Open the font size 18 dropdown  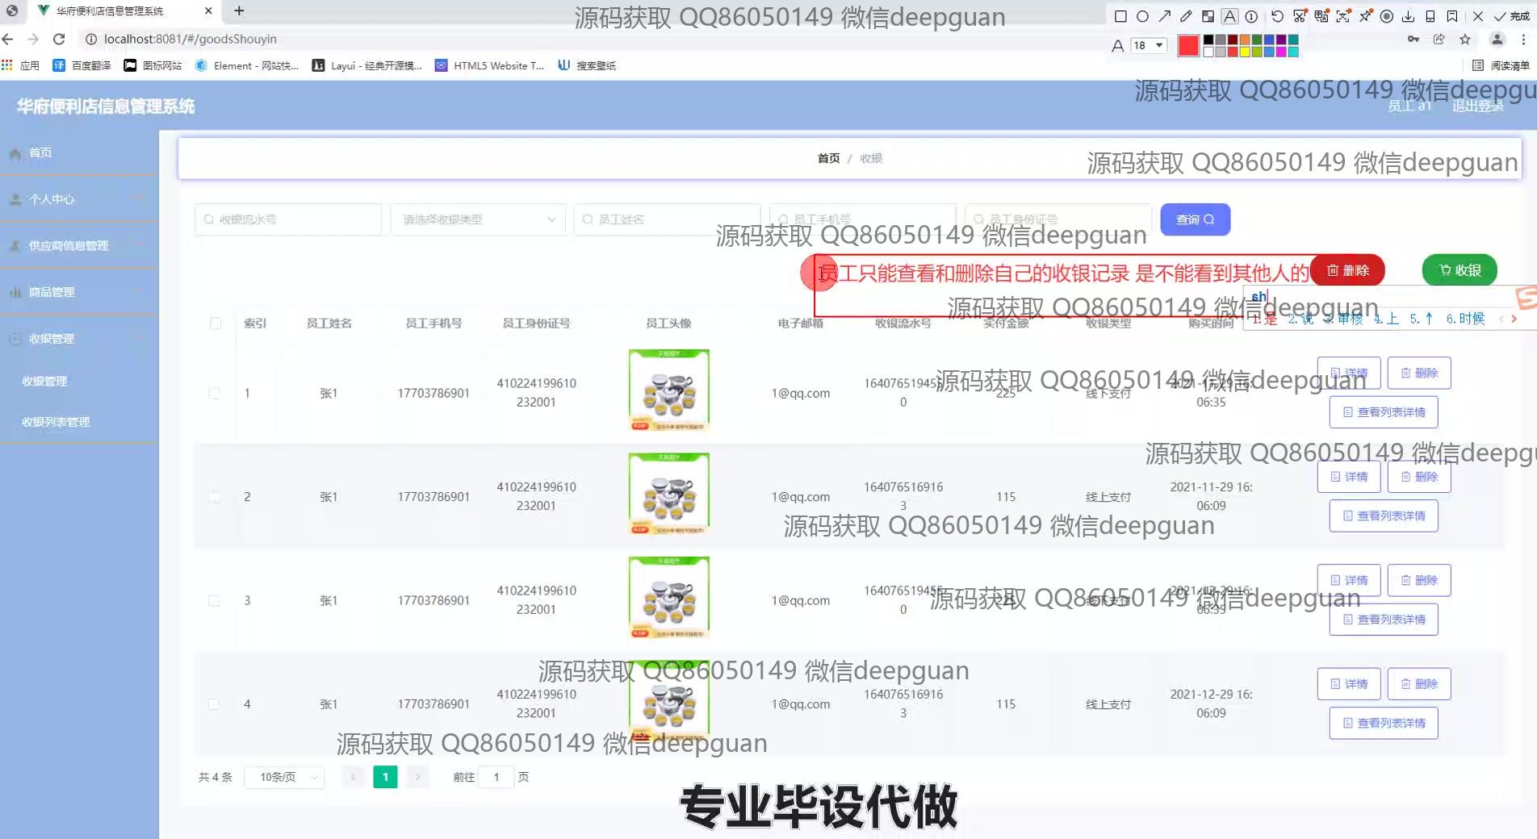point(1149,45)
